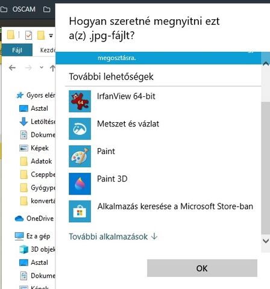Confirm with the OK button
Image resolution: width=270 pixels, height=289 pixels.
click(x=202, y=268)
